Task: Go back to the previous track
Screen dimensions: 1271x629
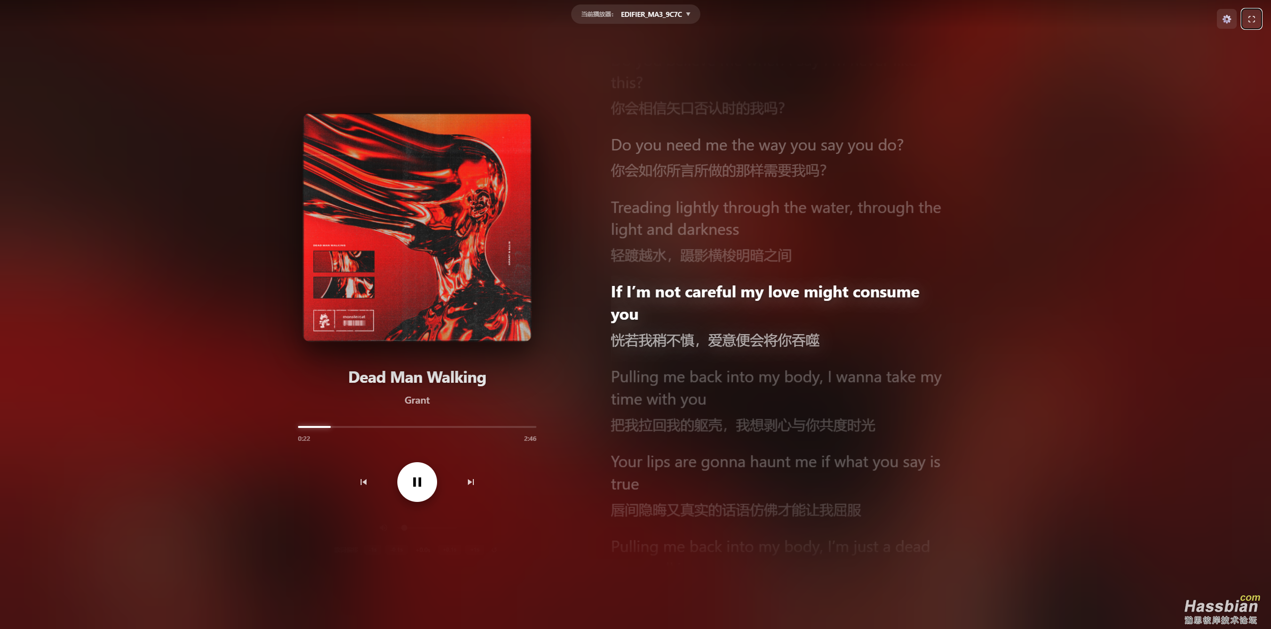Action: 363,482
